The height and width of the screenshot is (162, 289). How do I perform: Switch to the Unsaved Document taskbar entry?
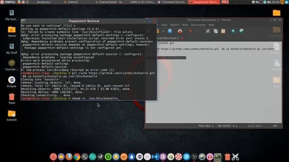pos(172,2)
